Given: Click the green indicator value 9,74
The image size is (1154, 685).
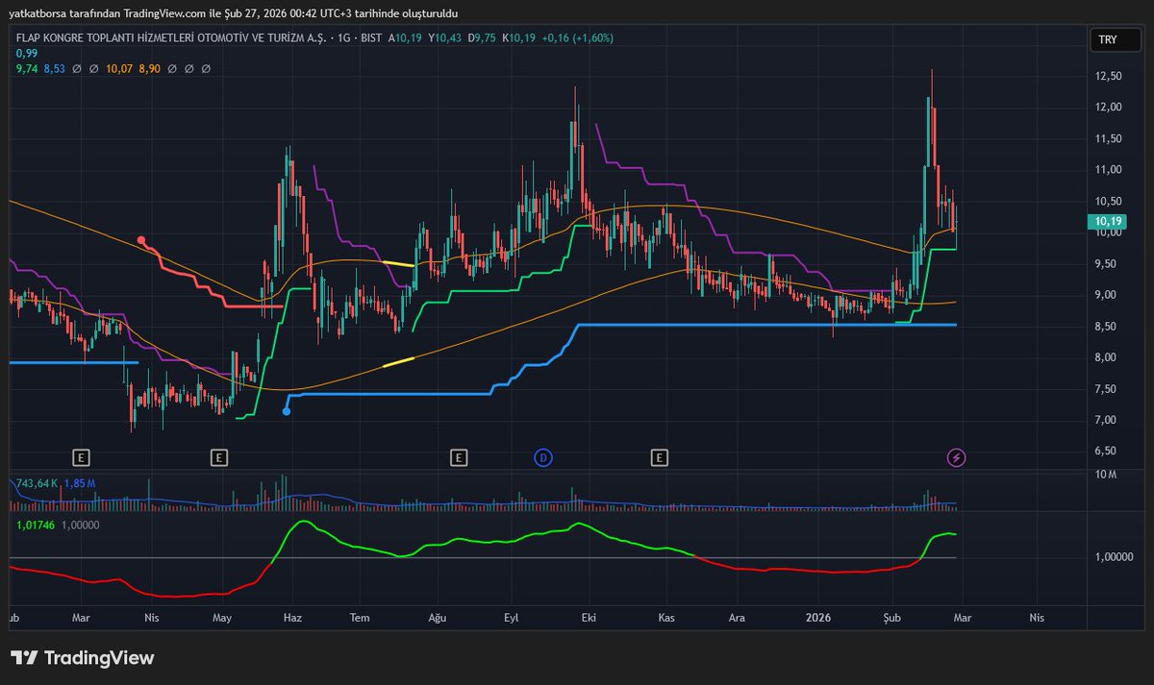Looking at the screenshot, I should pos(26,69).
